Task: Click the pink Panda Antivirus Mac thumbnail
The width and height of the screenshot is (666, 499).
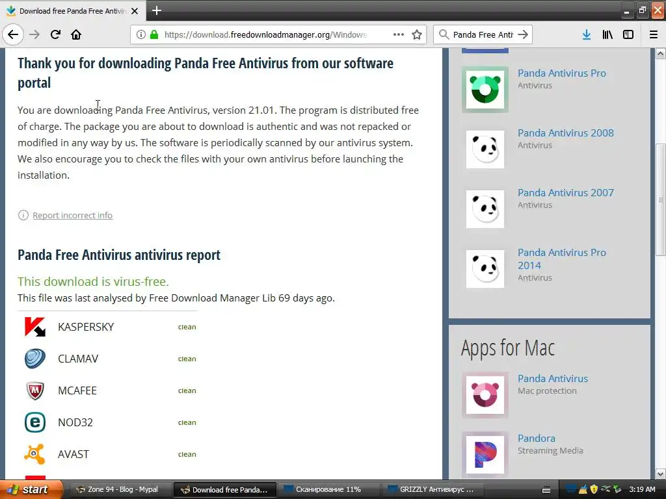Action: (x=485, y=395)
